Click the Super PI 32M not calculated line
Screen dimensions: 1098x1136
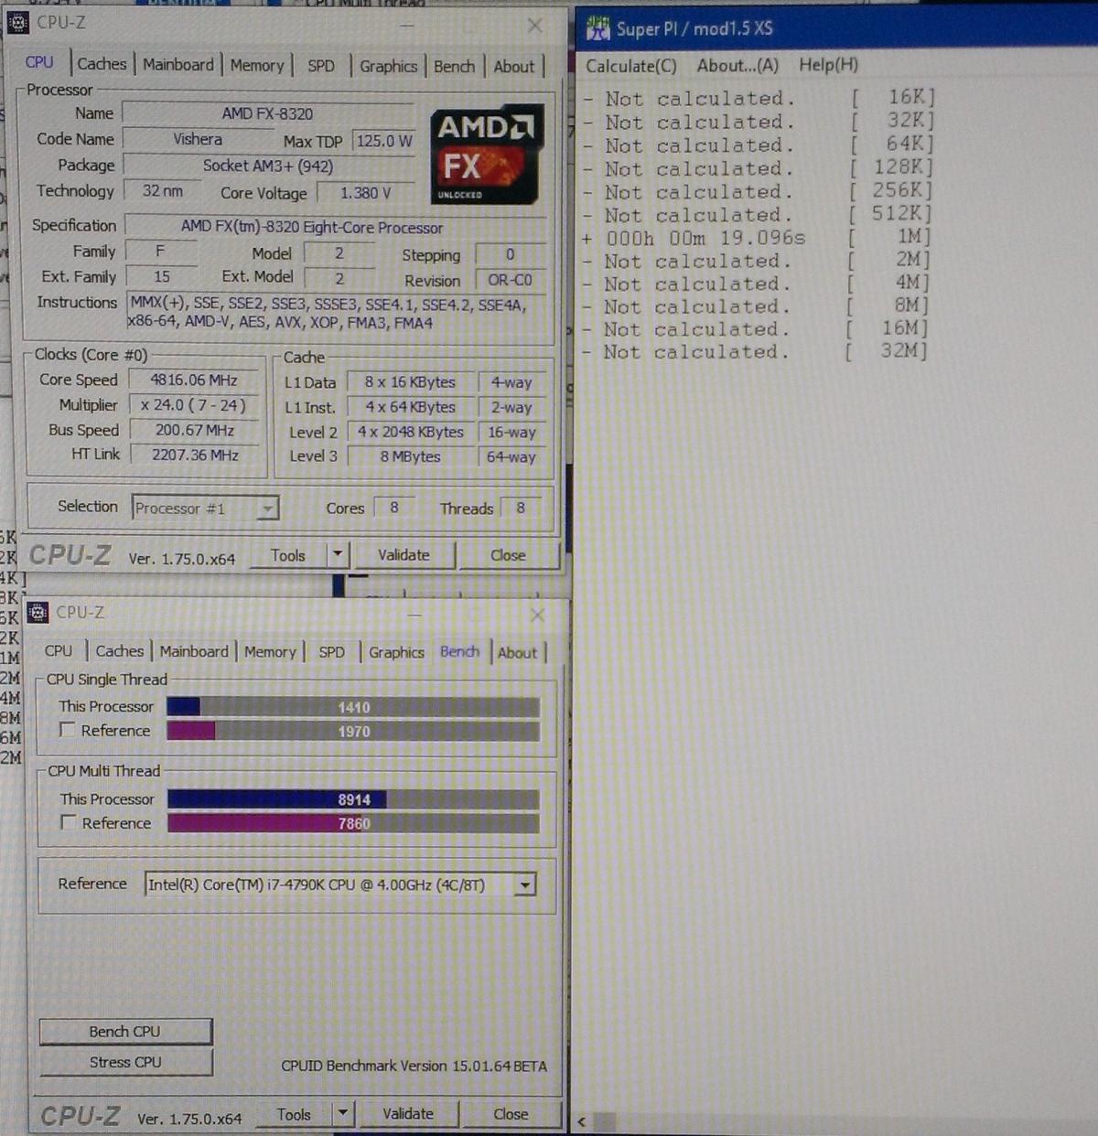tap(755, 351)
